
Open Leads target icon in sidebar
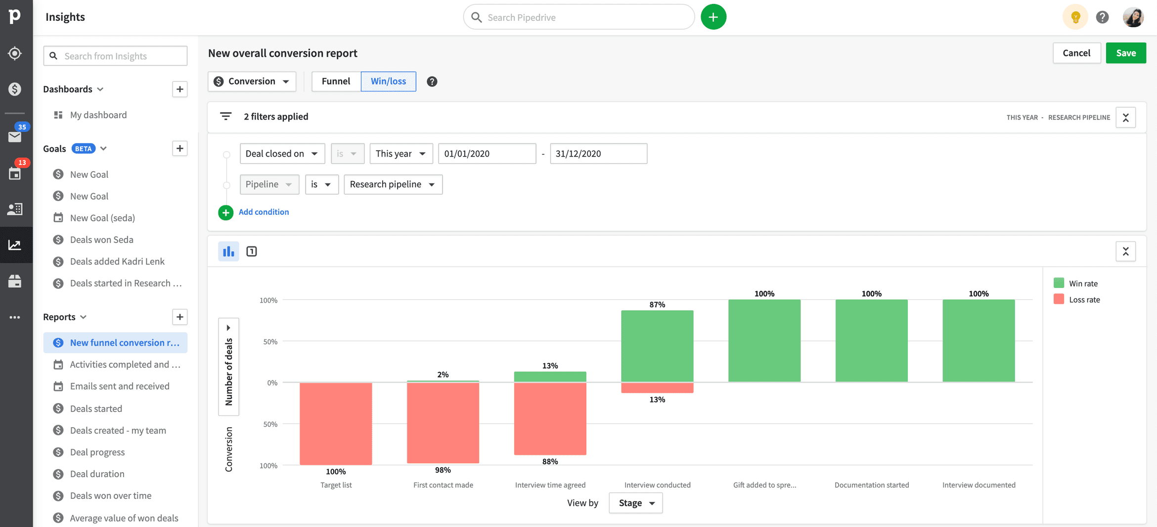[x=15, y=53]
